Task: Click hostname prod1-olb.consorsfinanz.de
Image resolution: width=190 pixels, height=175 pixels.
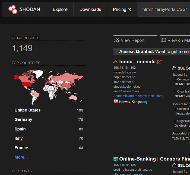Action: 133,170
